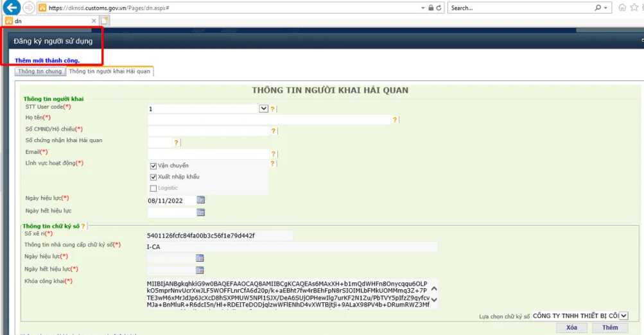Open the browser home icon
The width and height of the screenshot is (644, 335).
[622, 8]
